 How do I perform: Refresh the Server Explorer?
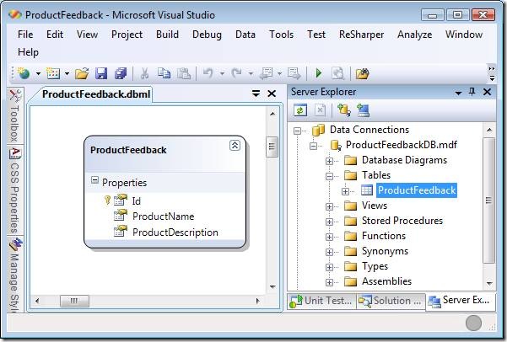[x=300, y=110]
